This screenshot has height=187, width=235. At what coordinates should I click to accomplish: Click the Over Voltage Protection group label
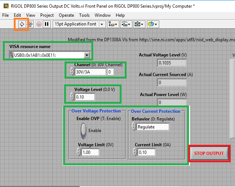(96, 111)
